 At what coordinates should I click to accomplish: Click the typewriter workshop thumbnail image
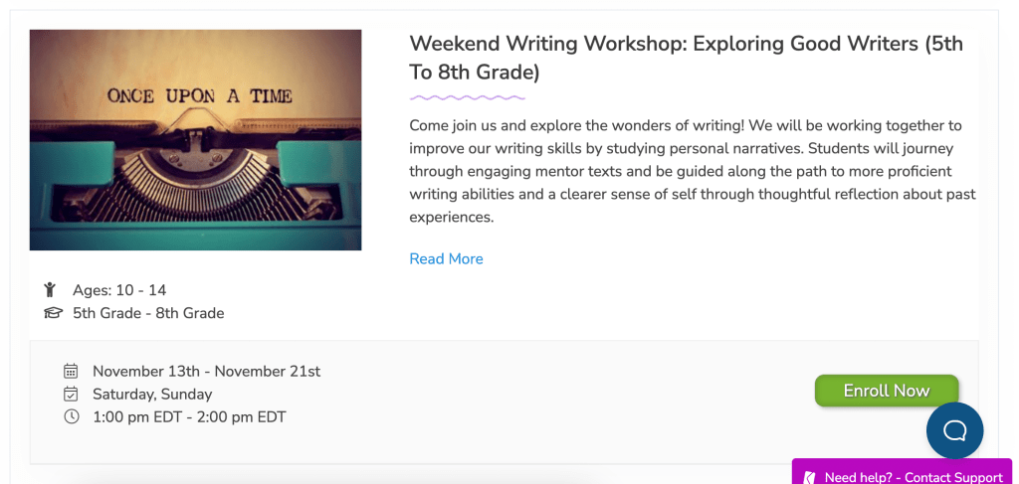point(195,140)
